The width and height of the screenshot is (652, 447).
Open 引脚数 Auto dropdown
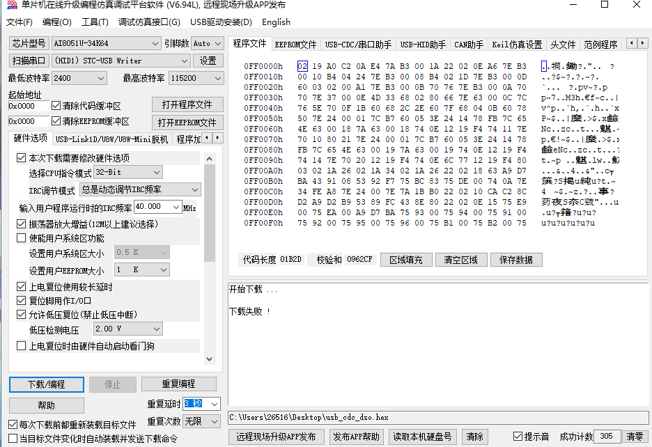pos(208,43)
